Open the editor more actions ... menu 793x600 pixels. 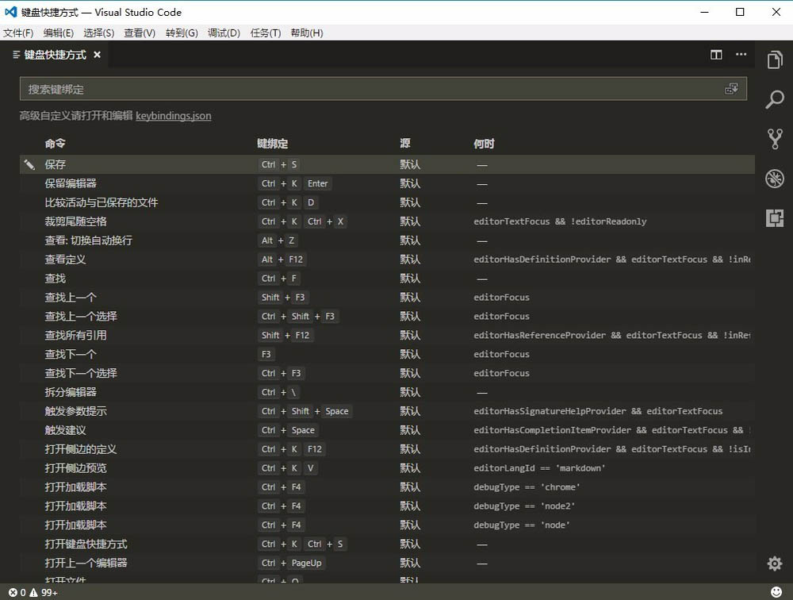coord(741,55)
